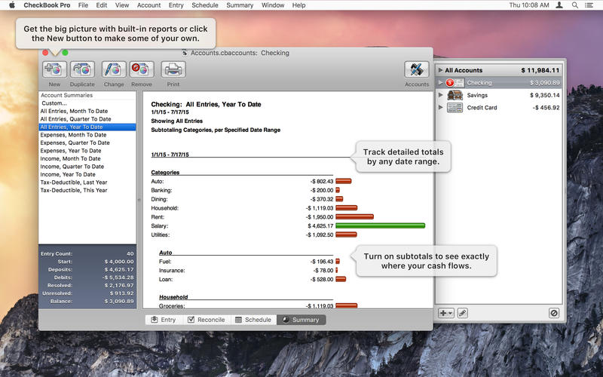The height and width of the screenshot is (377, 603).
Task: Select Income, Quarter To Date report
Action: coord(87,167)
